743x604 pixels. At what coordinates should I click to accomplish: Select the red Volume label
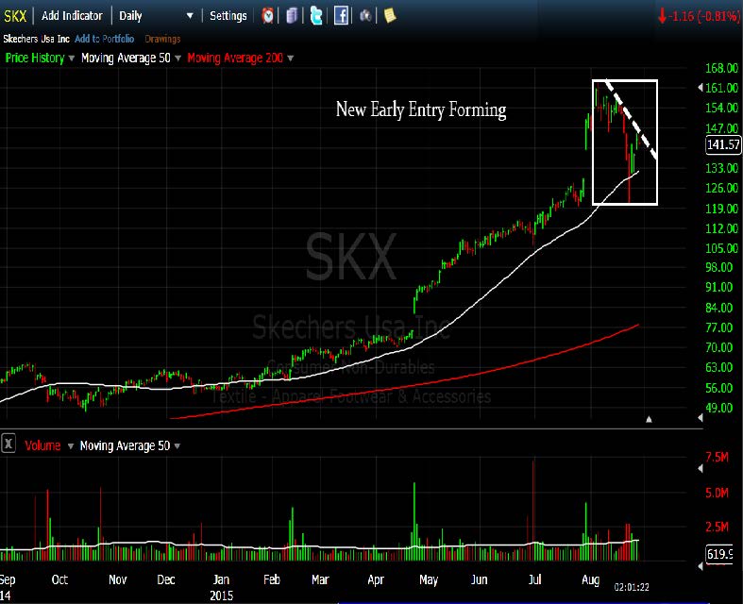point(42,445)
